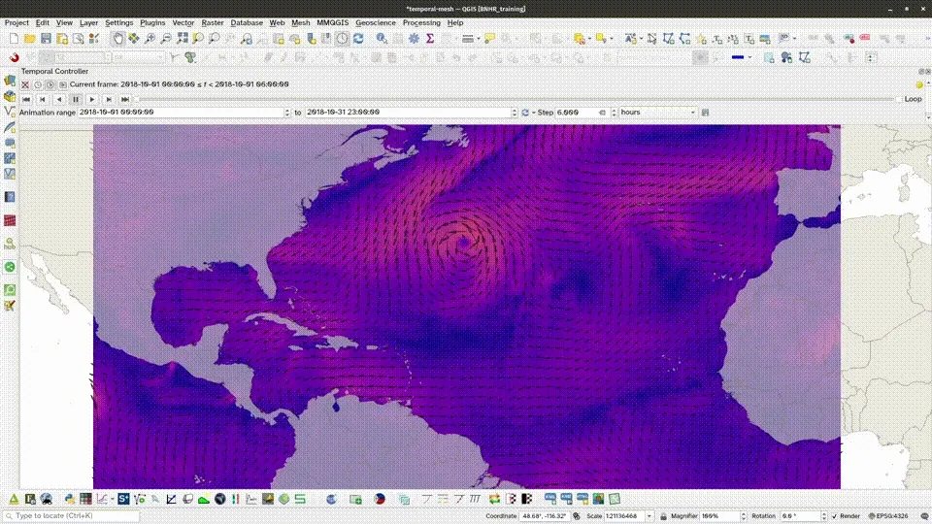Viewport: 932px width, 524px height.
Task: Open project using the yellow folder icon
Action: click(30, 39)
